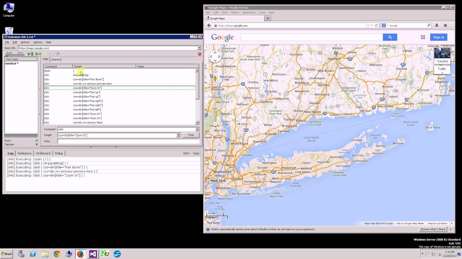Open the Options menu in Selenium IDE

[38, 42]
